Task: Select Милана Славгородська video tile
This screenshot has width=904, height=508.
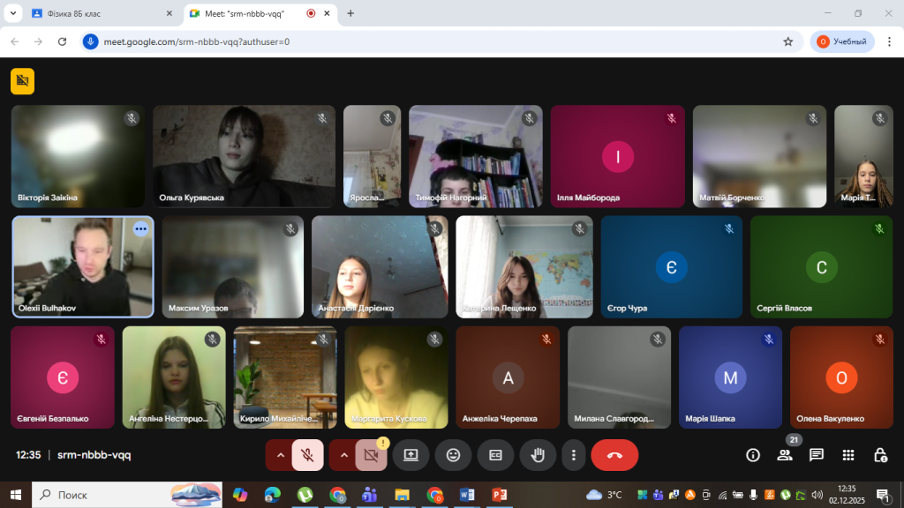Action: (619, 377)
